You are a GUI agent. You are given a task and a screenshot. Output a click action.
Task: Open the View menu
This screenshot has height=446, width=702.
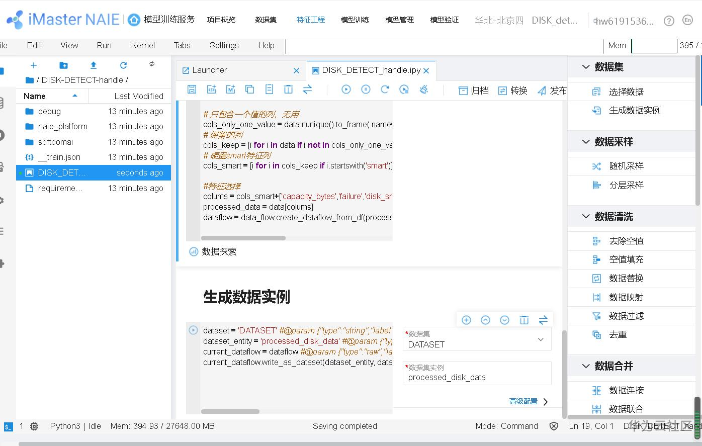[x=69, y=45]
